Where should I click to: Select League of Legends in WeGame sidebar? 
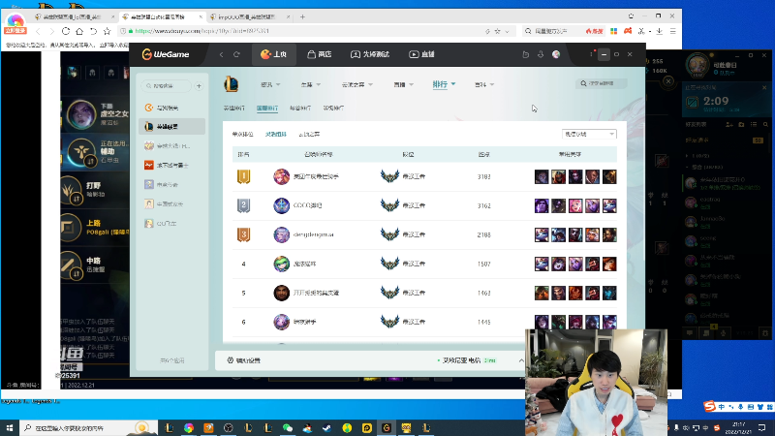click(x=171, y=127)
